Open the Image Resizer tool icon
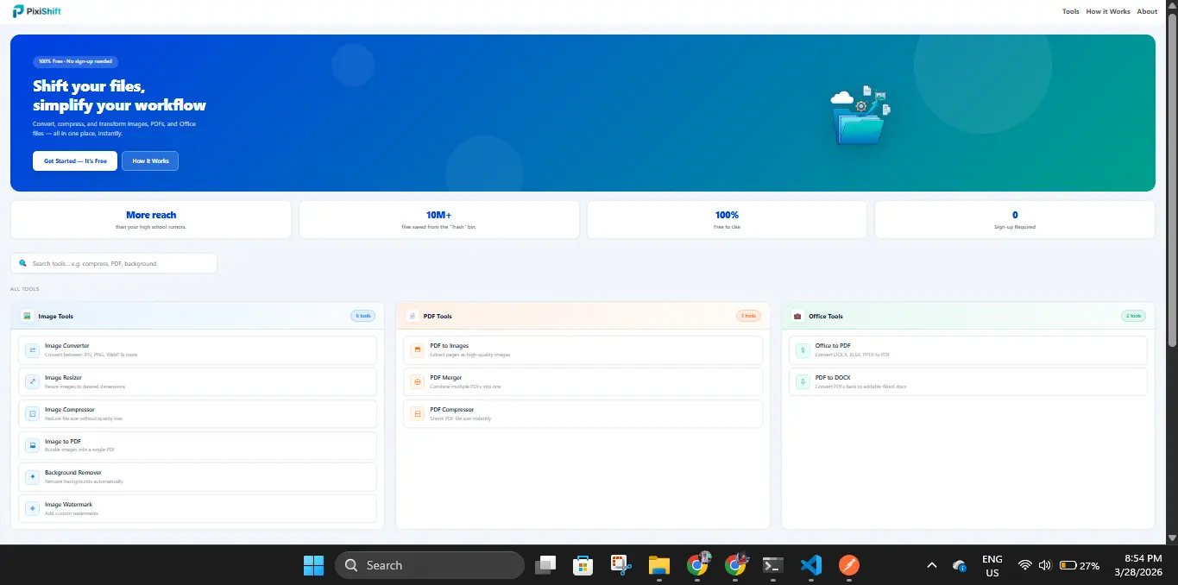 (x=32, y=381)
